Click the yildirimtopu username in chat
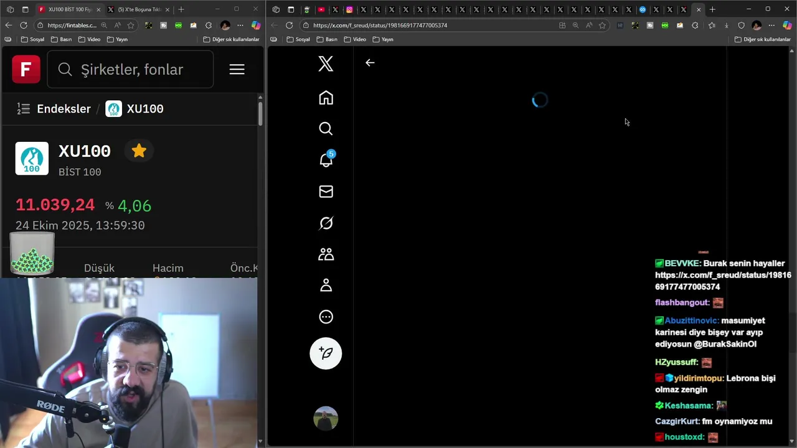This screenshot has width=797, height=448. click(x=699, y=378)
